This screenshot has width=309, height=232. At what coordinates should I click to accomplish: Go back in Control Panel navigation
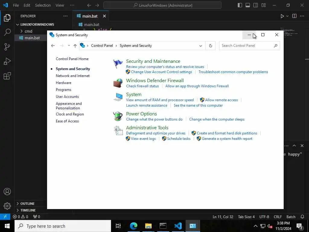53,46
